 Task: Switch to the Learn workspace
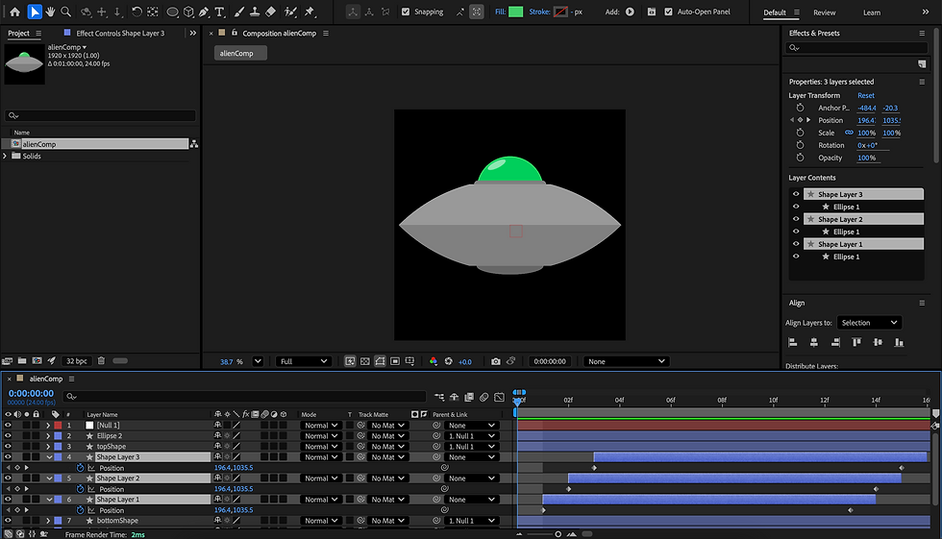(872, 12)
